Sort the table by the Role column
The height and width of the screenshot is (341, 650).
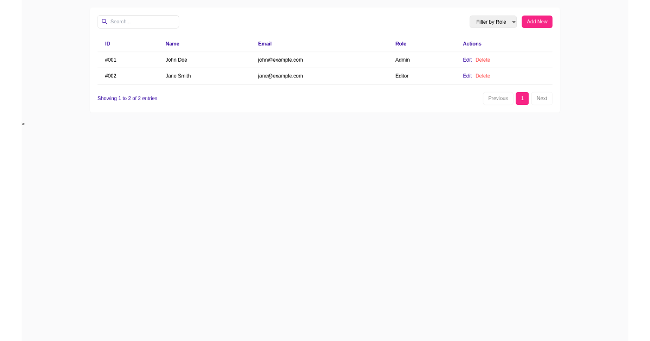point(400,44)
